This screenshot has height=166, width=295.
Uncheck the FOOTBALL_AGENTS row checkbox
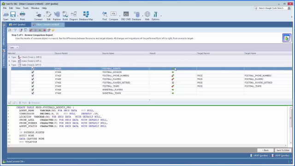(x=33, y=69)
